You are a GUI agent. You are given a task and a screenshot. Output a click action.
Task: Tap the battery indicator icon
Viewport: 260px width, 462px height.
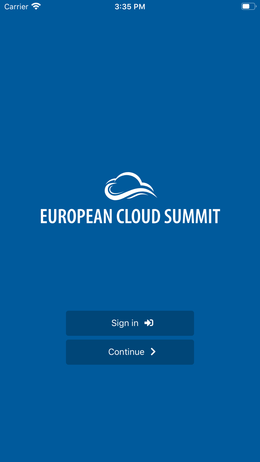249,6
